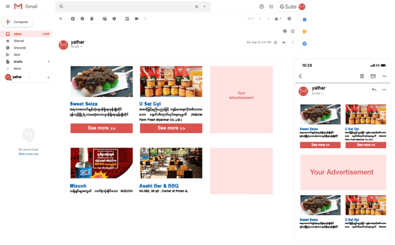Viewport: 395px width, 245px height.
Task: Mark the email as unread
Action: point(105,19)
